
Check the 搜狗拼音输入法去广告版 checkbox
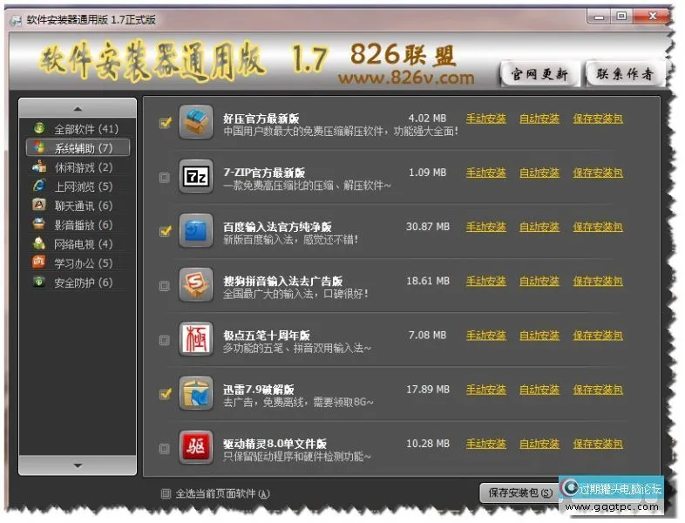pyautogui.click(x=164, y=286)
